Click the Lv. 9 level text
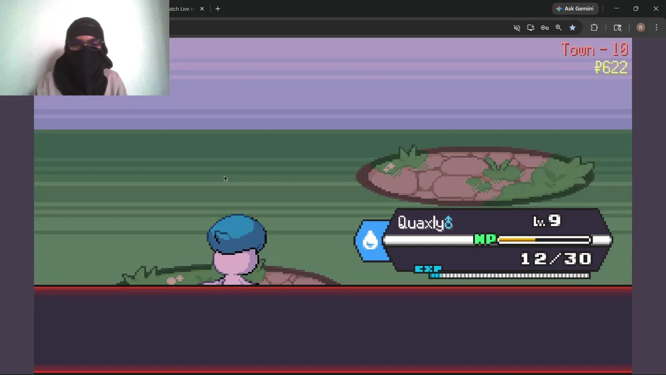The image size is (666, 375). [547, 221]
